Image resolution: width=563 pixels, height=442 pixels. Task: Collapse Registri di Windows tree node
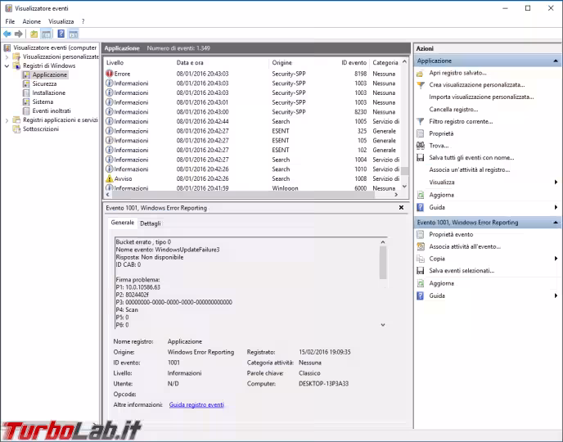point(7,65)
